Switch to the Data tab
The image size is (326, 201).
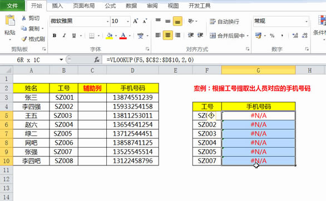pos(131,6)
